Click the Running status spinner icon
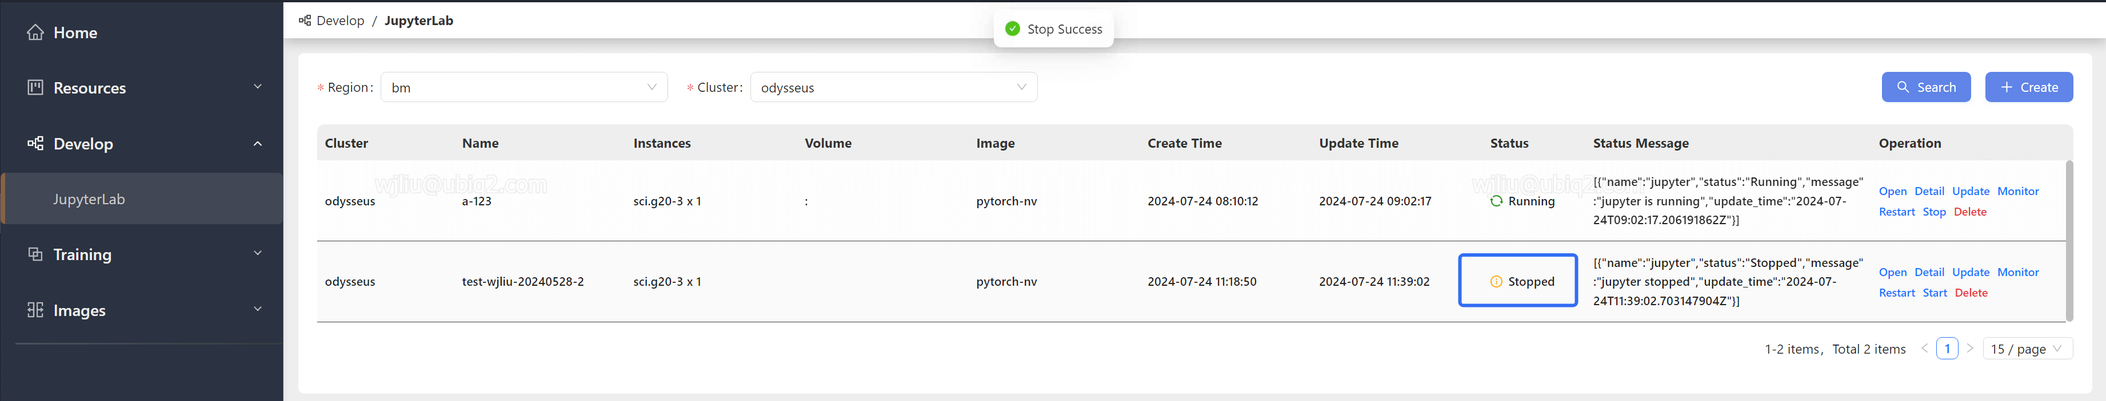 (1496, 201)
